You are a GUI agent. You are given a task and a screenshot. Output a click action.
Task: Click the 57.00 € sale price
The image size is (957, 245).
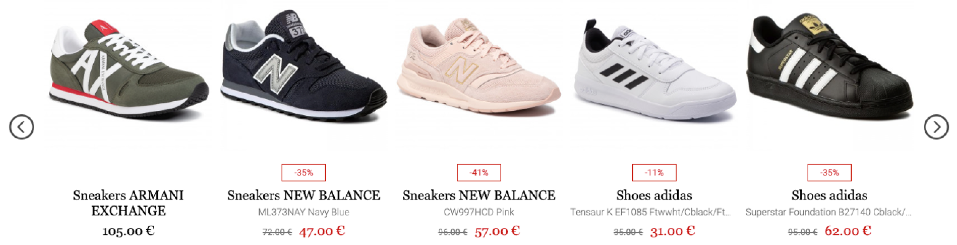click(497, 231)
